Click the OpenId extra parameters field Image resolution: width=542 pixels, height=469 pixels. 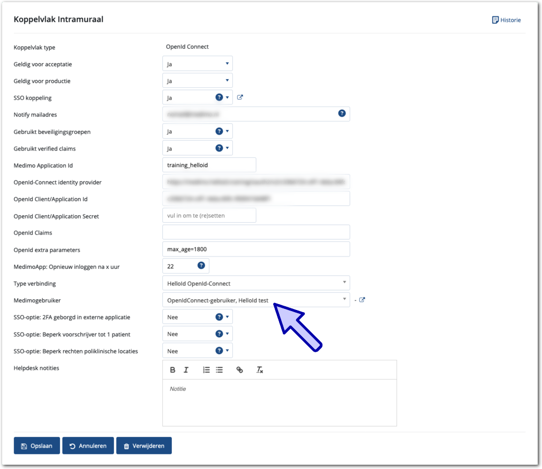click(x=255, y=249)
